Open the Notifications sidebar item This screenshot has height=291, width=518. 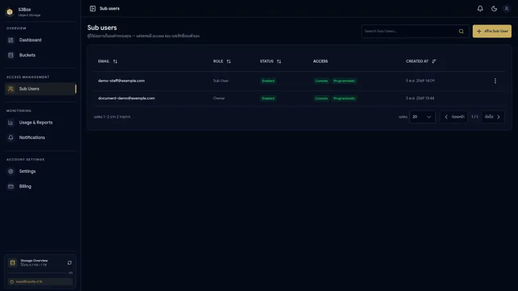[40, 138]
